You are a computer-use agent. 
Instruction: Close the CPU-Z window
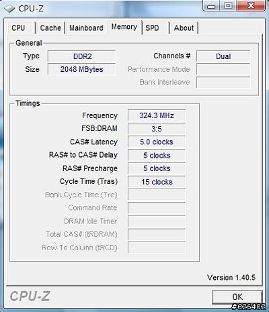(x=251, y=5)
